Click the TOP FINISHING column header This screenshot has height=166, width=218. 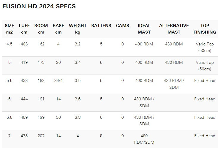tap(205, 29)
